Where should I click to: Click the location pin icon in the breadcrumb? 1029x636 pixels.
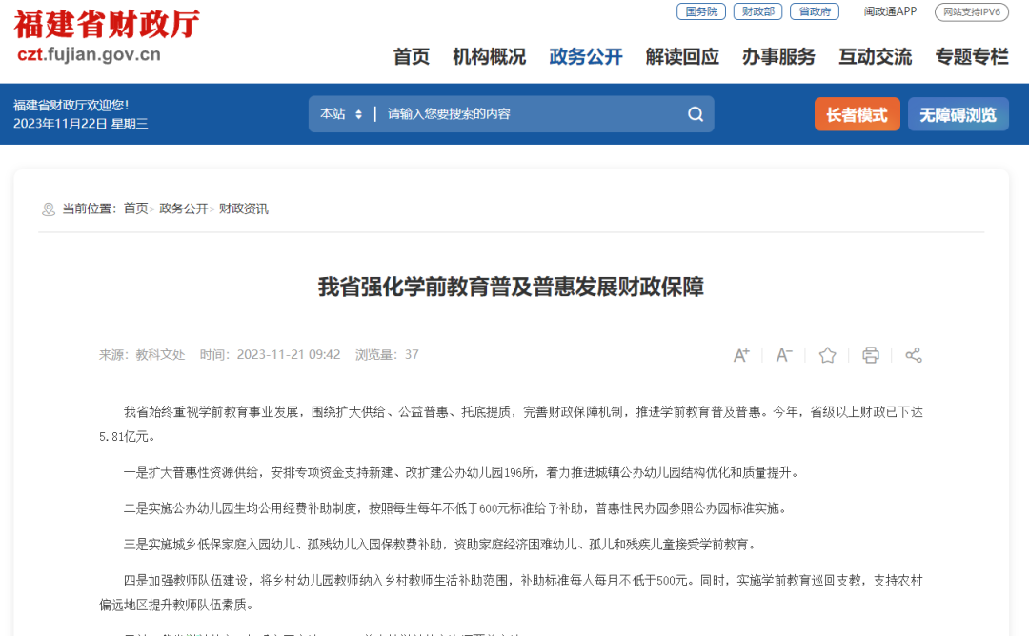(48, 209)
